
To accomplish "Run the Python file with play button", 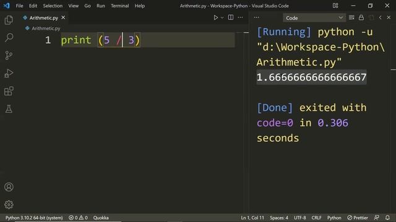I will click(216, 18).
